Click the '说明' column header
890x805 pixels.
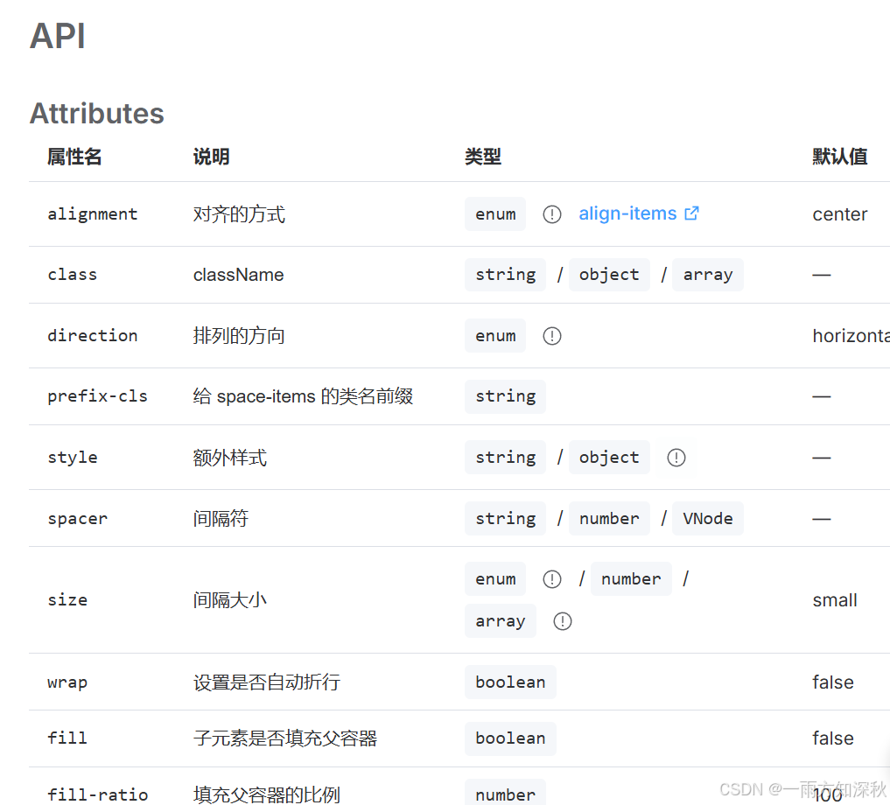(x=211, y=157)
